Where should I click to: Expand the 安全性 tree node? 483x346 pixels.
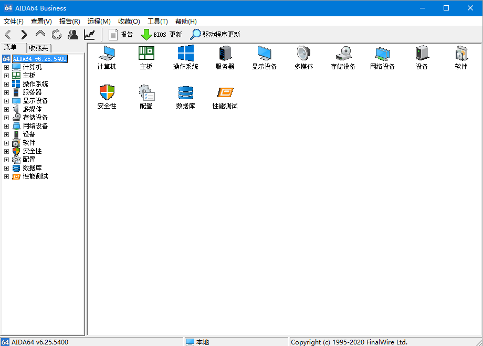coord(6,151)
